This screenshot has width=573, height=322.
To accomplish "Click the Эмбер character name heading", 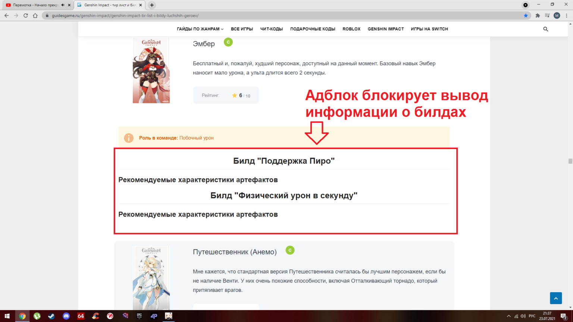I will point(204,44).
